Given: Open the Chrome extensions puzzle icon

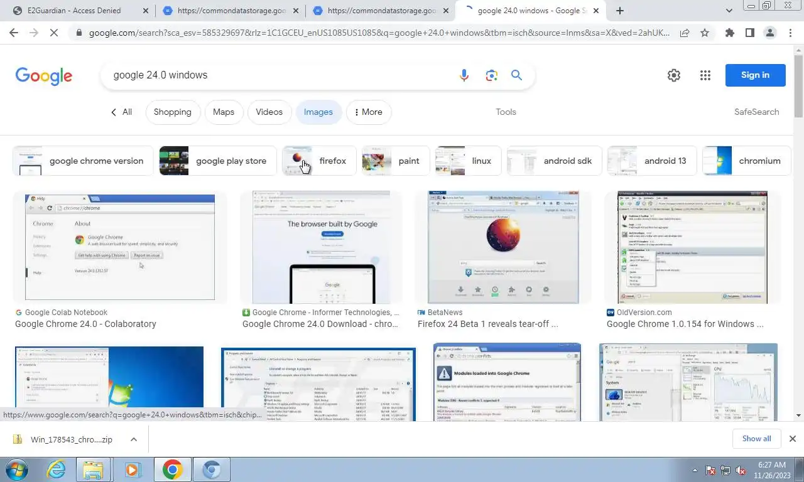Looking at the screenshot, I should pyautogui.click(x=729, y=33).
